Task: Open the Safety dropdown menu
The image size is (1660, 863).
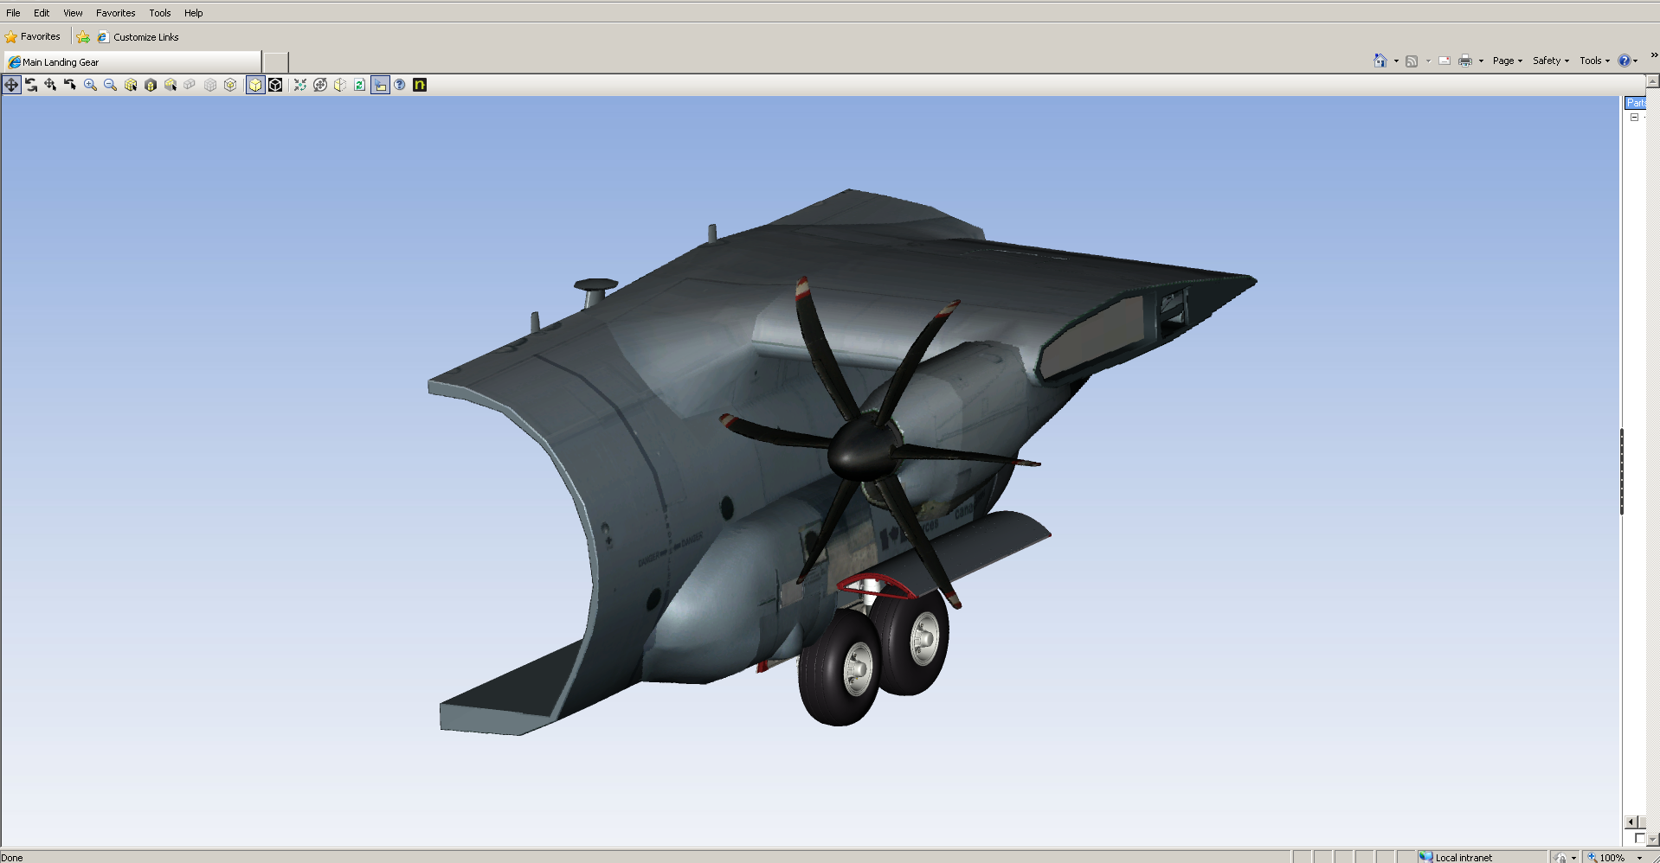Action: coord(1550,61)
